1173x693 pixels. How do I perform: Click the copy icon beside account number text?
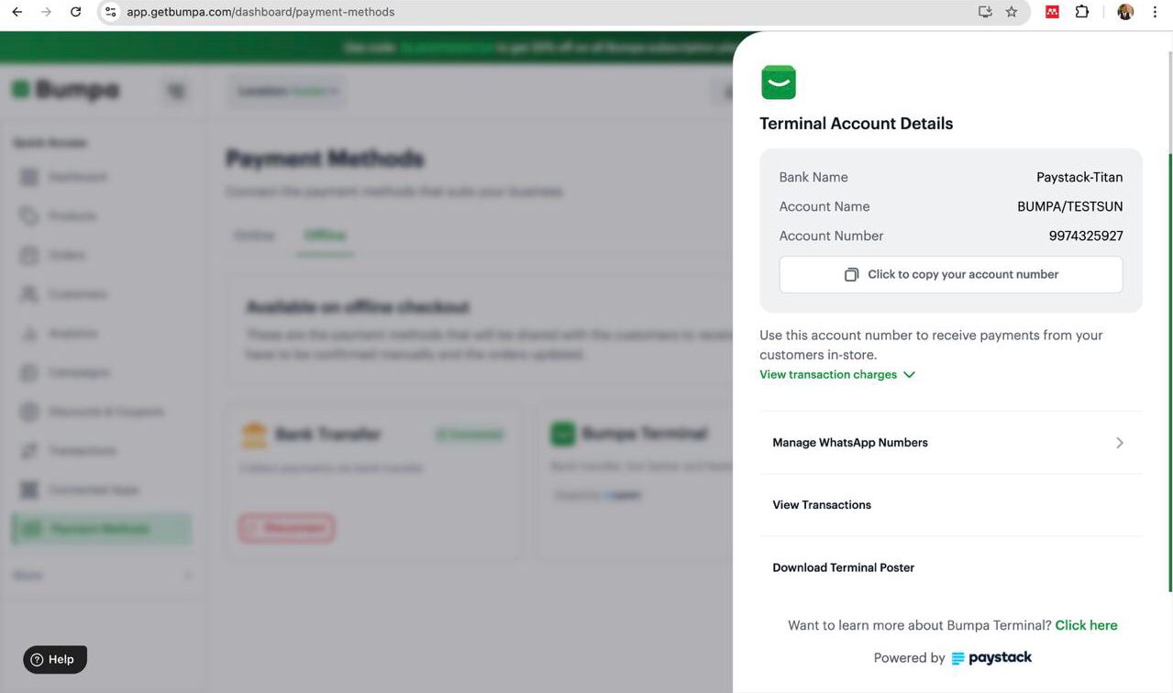click(851, 274)
